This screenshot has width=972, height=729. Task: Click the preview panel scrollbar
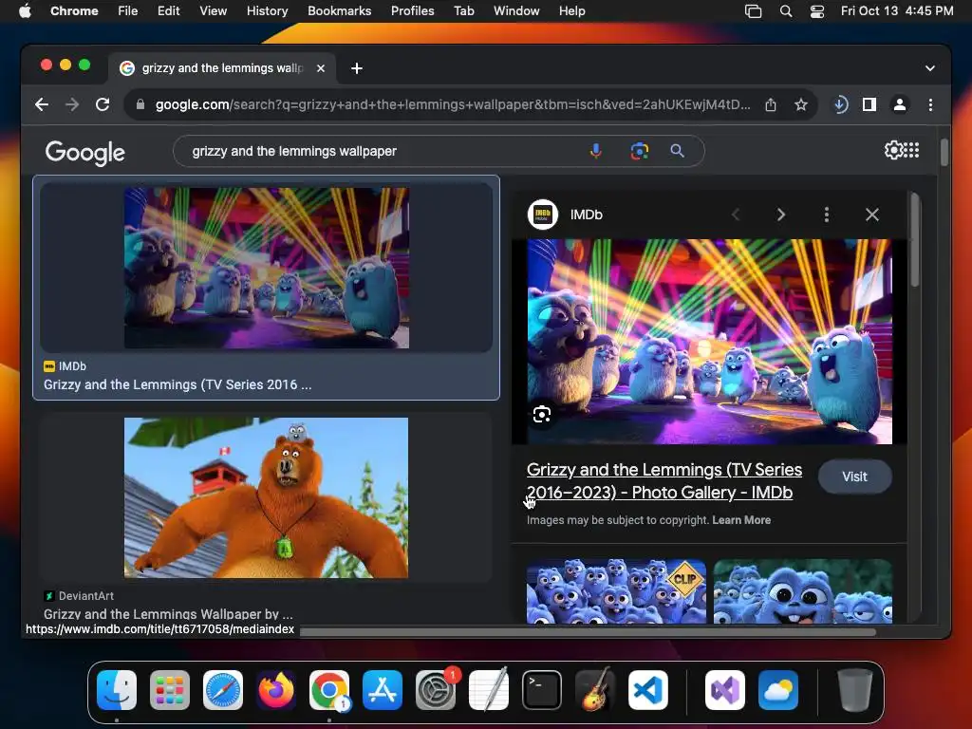[x=915, y=240]
